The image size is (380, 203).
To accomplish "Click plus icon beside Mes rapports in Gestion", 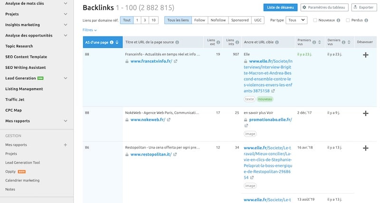I will (66, 145).
